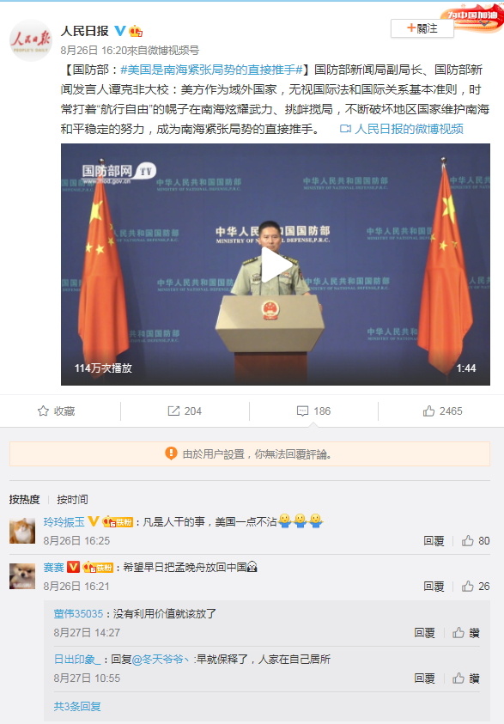Open the comments icon showing 186
The image size is (504, 724).
coord(302,411)
